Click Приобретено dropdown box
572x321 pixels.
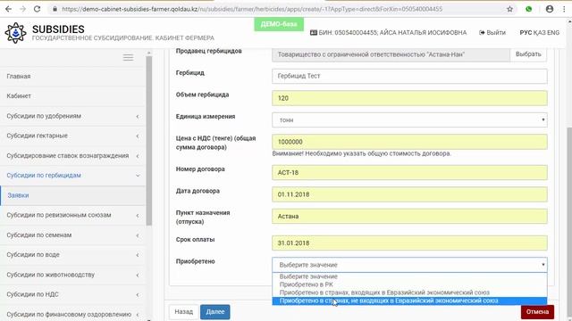409,265
